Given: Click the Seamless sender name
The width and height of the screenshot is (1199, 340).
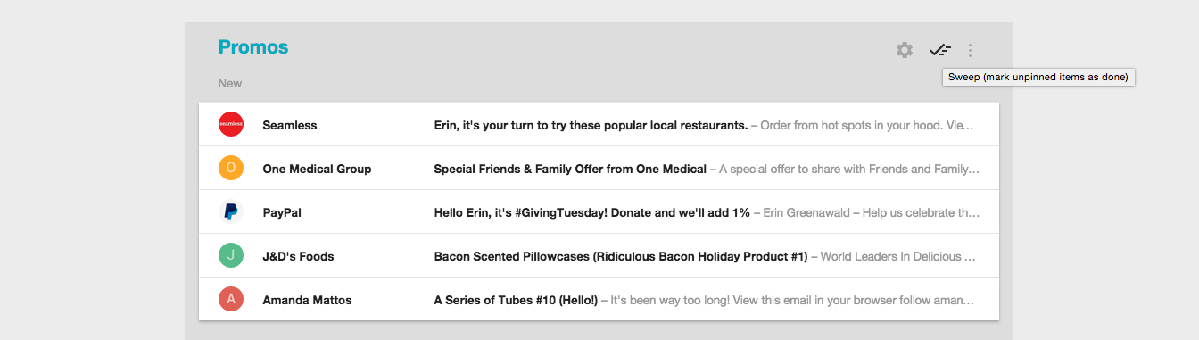Looking at the screenshot, I should point(290,126).
